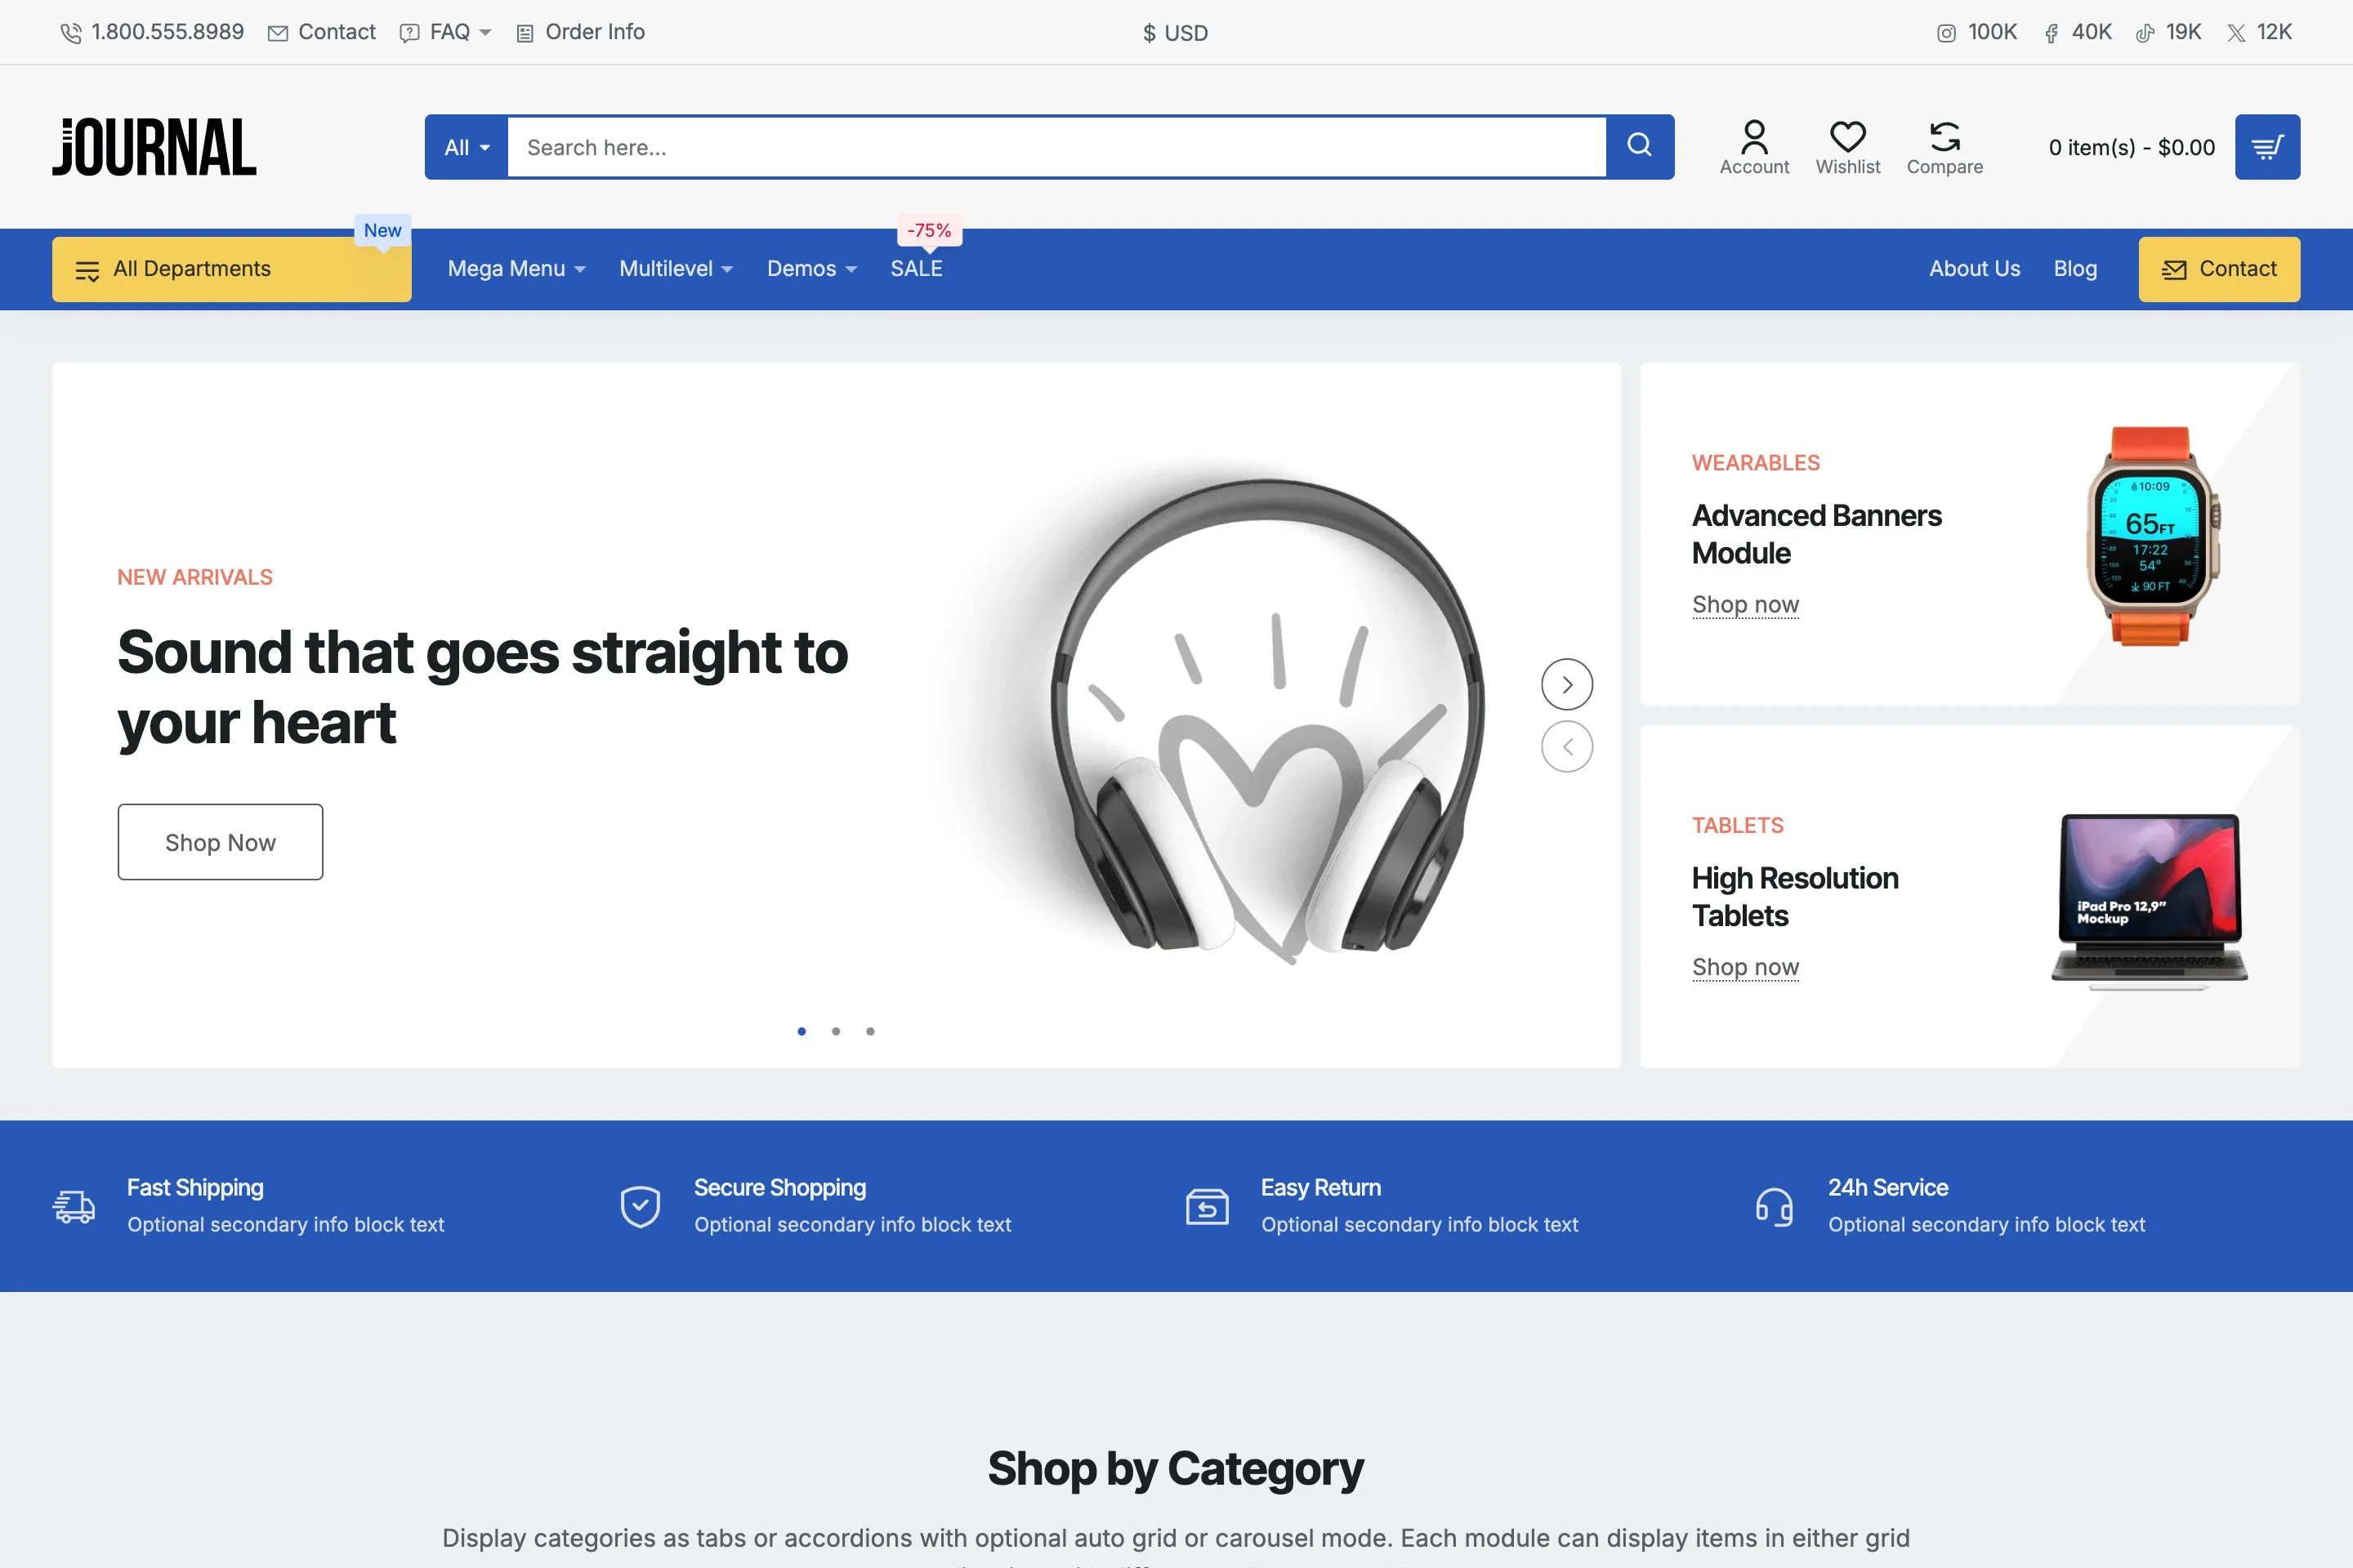Change the USD currency selector

(1176, 33)
